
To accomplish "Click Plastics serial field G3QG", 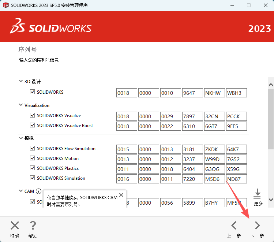I will pos(214,169).
